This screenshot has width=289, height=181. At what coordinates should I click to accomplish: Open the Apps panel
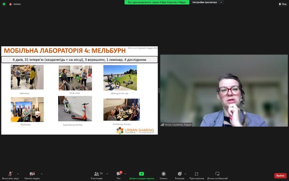point(197,174)
